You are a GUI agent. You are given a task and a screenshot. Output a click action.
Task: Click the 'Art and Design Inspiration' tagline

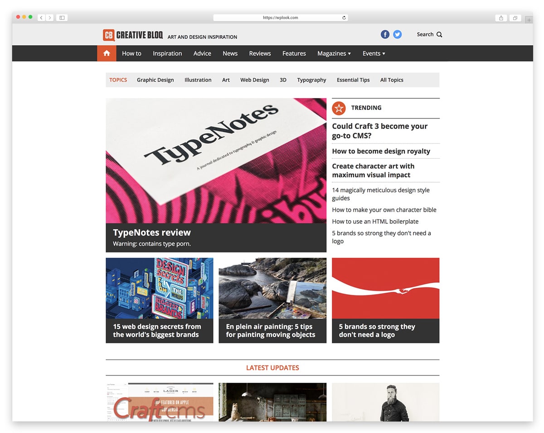[202, 37]
